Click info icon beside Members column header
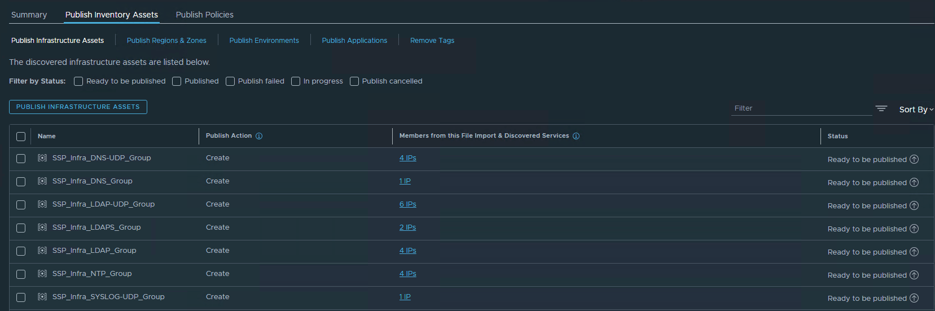935x311 pixels. (x=576, y=136)
